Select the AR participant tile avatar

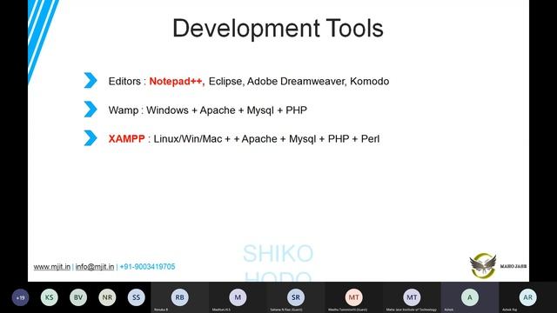528,297
